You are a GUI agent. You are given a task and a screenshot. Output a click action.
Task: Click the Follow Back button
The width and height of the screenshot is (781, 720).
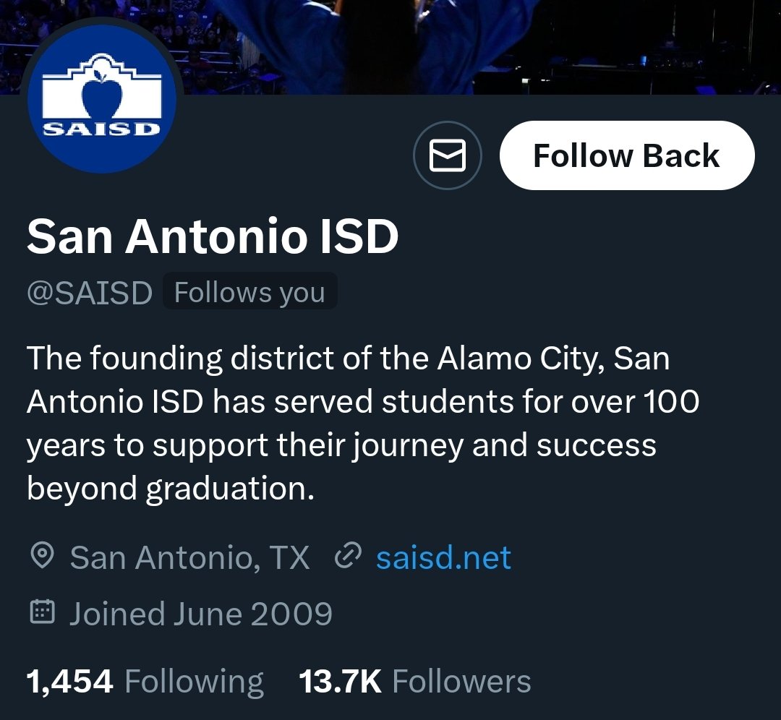(627, 155)
